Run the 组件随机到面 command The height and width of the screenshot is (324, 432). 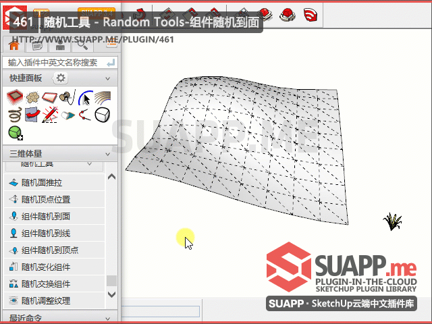54,217
